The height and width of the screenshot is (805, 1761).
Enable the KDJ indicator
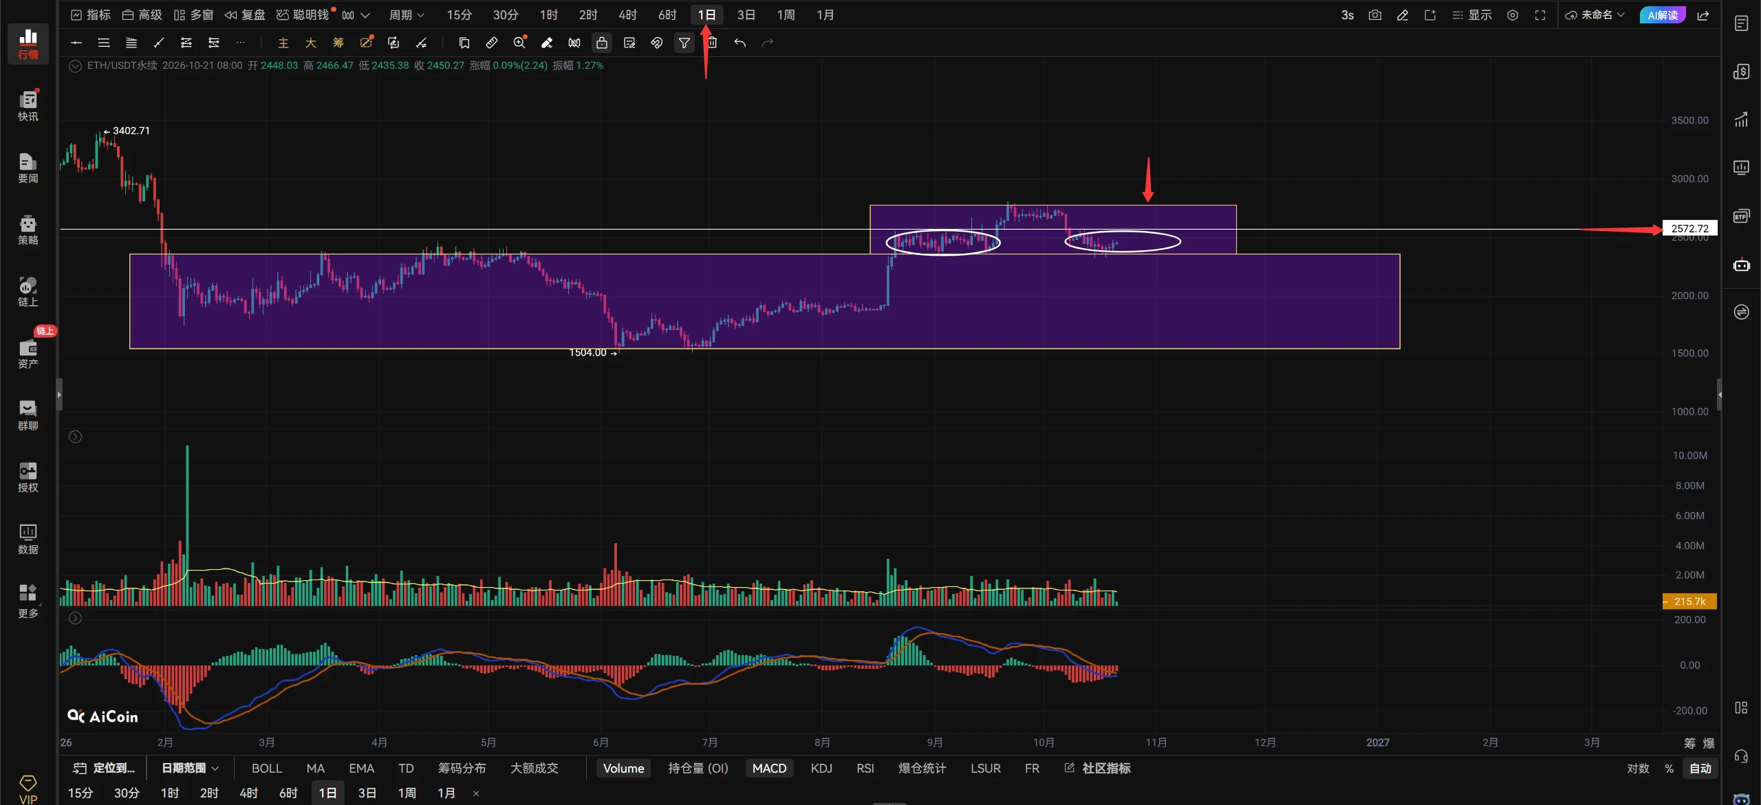point(821,768)
